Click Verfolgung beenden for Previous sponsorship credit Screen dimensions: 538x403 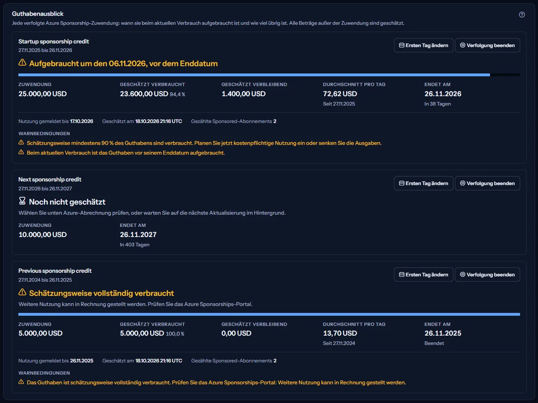[487, 275]
